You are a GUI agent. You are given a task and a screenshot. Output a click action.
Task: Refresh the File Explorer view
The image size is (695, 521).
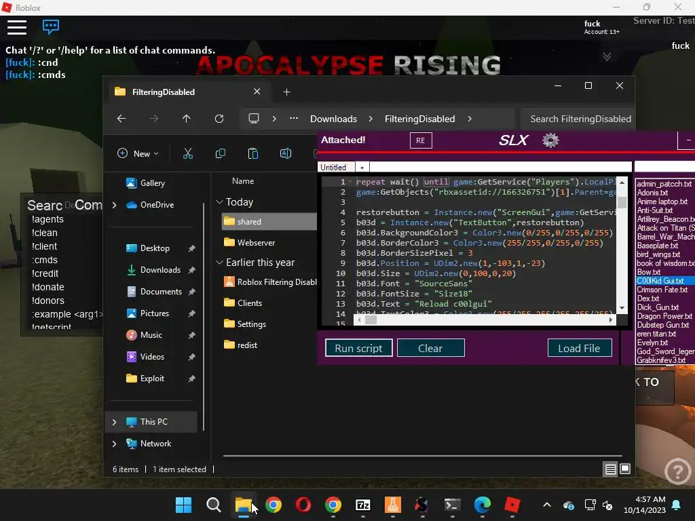[x=219, y=119]
